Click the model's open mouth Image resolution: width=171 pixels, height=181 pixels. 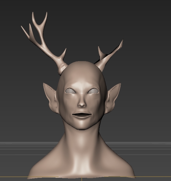(82, 115)
